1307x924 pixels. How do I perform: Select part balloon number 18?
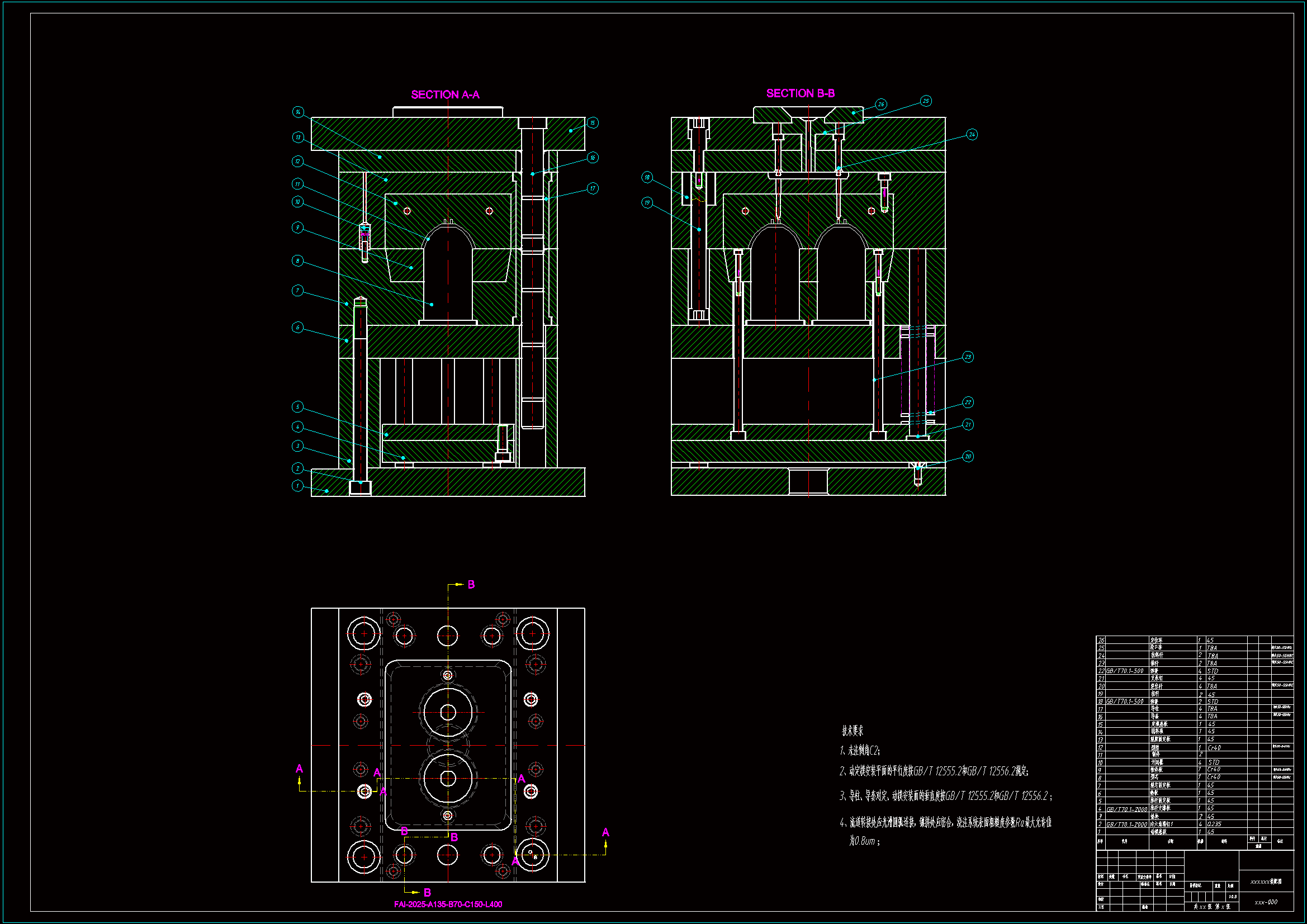pyautogui.click(x=647, y=177)
